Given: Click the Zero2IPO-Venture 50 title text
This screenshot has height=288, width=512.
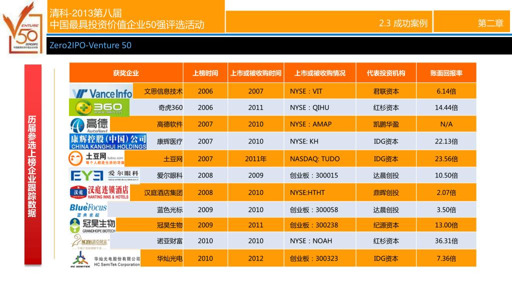Looking at the screenshot, I should (x=90, y=45).
